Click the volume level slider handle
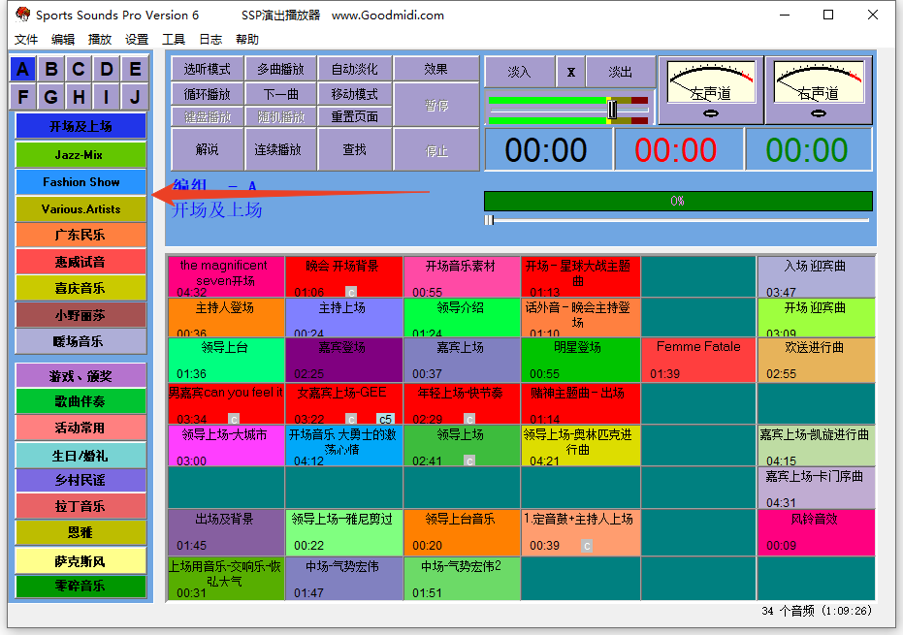 pos(612,110)
